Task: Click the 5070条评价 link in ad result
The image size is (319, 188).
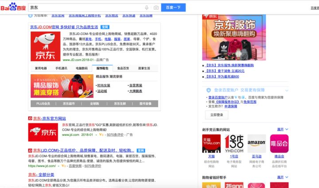Action: click(x=115, y=134)
